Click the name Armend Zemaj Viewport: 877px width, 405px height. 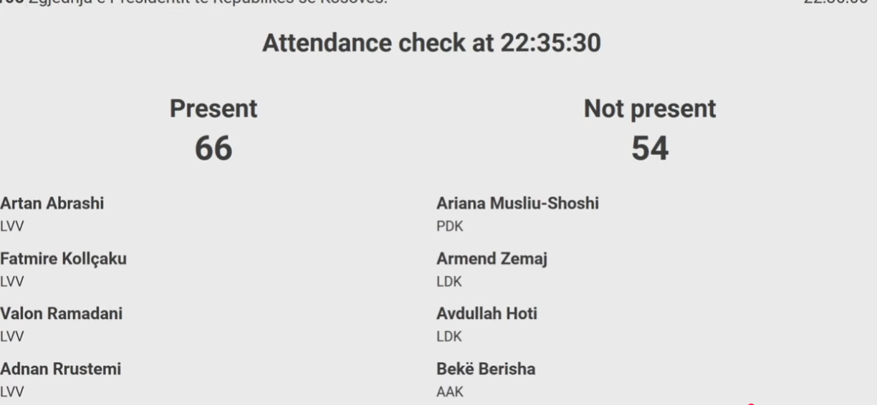point(492,259)
